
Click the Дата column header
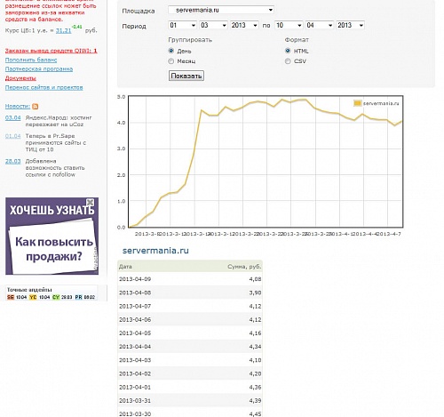pyautogui.click(x=125, y=267)
